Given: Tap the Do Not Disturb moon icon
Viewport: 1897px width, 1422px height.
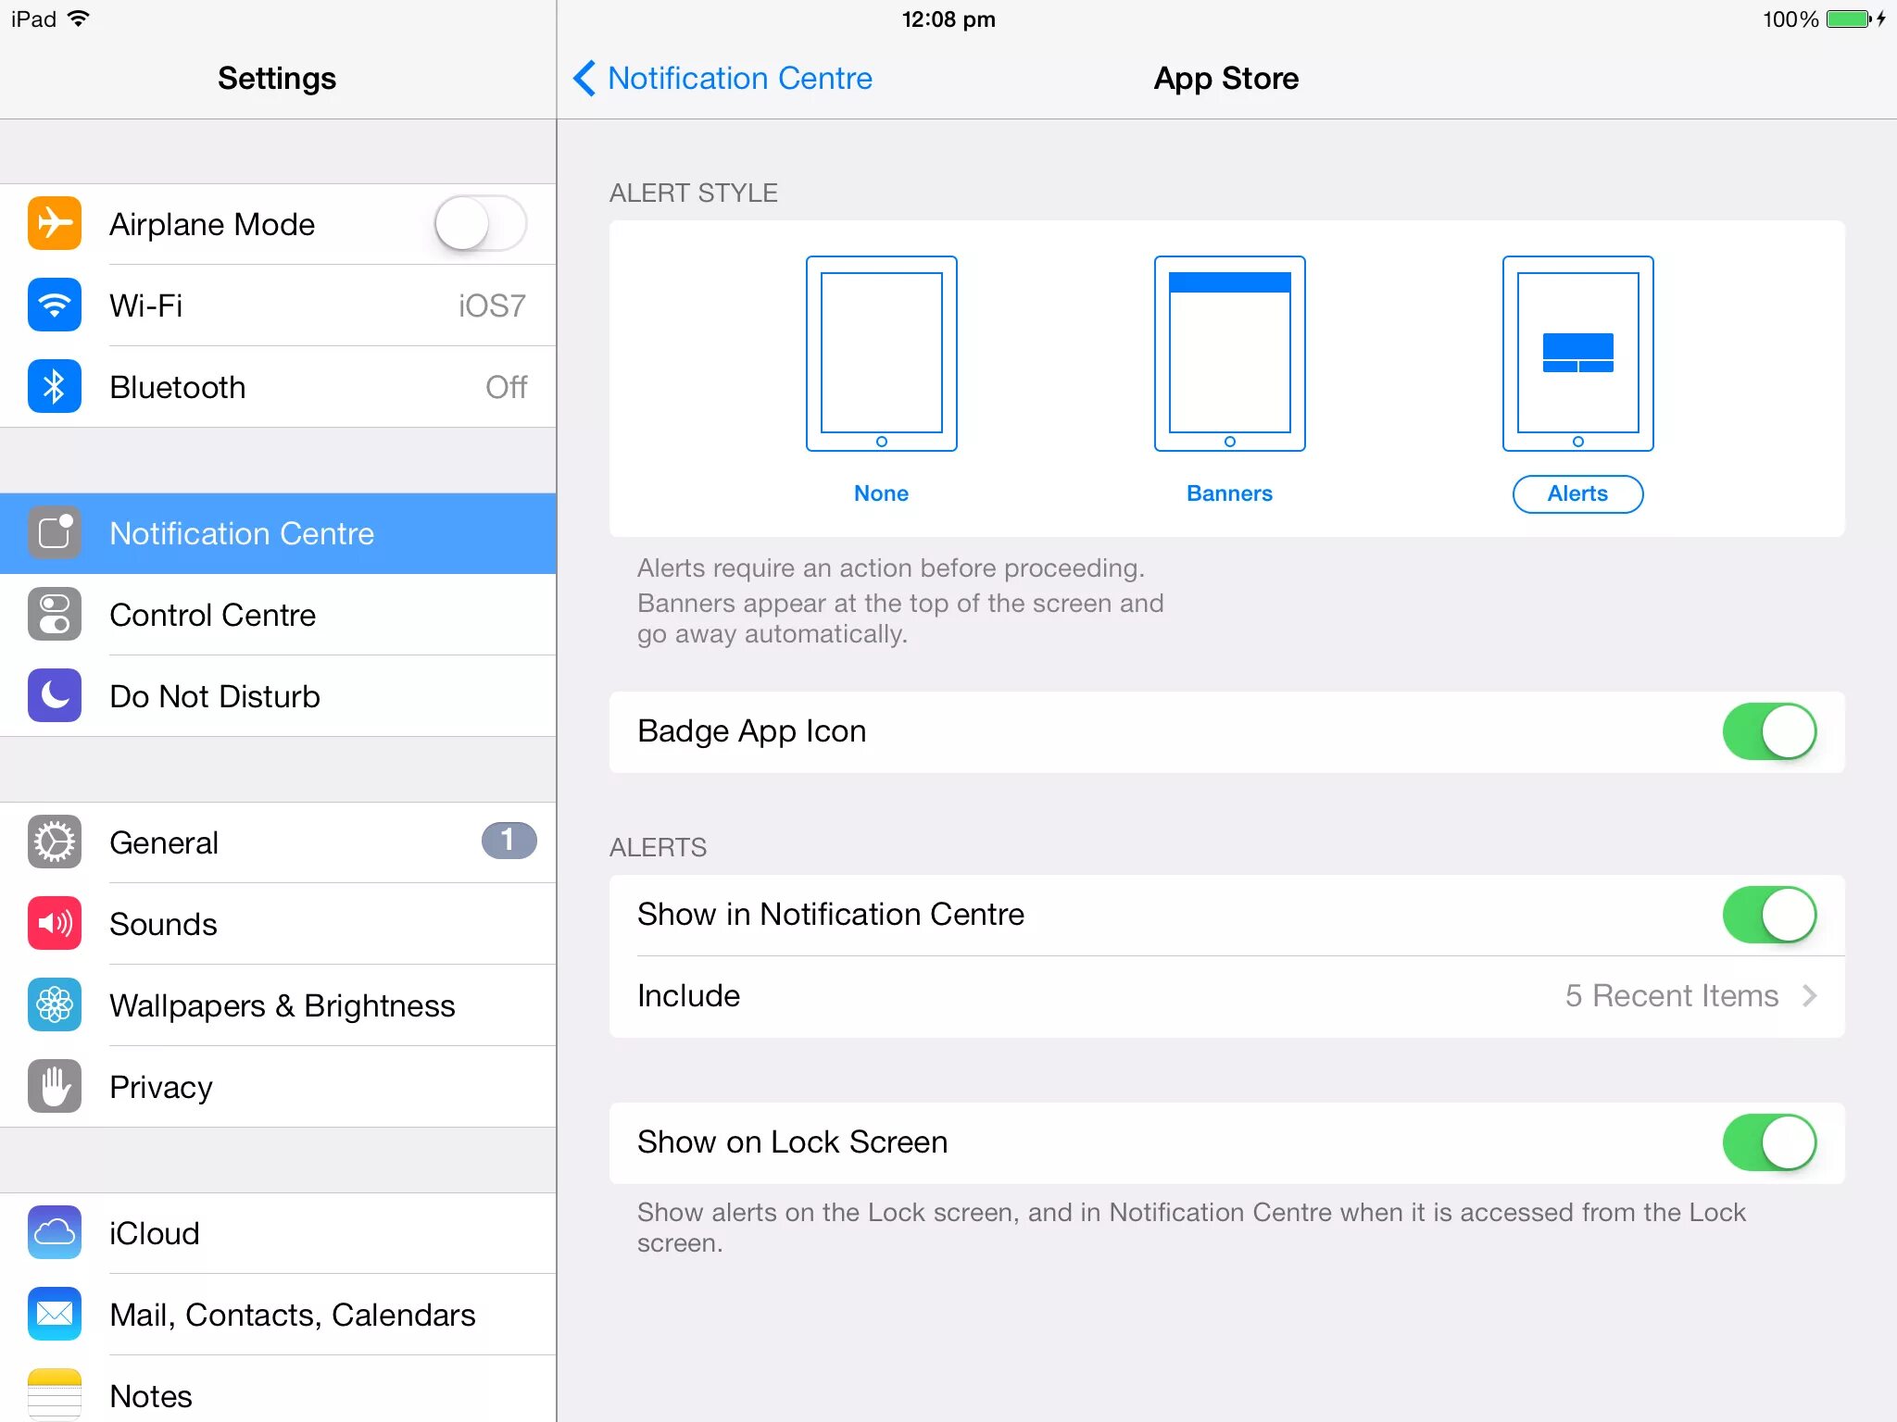Looking at the screenshot, I should (55, 695).
